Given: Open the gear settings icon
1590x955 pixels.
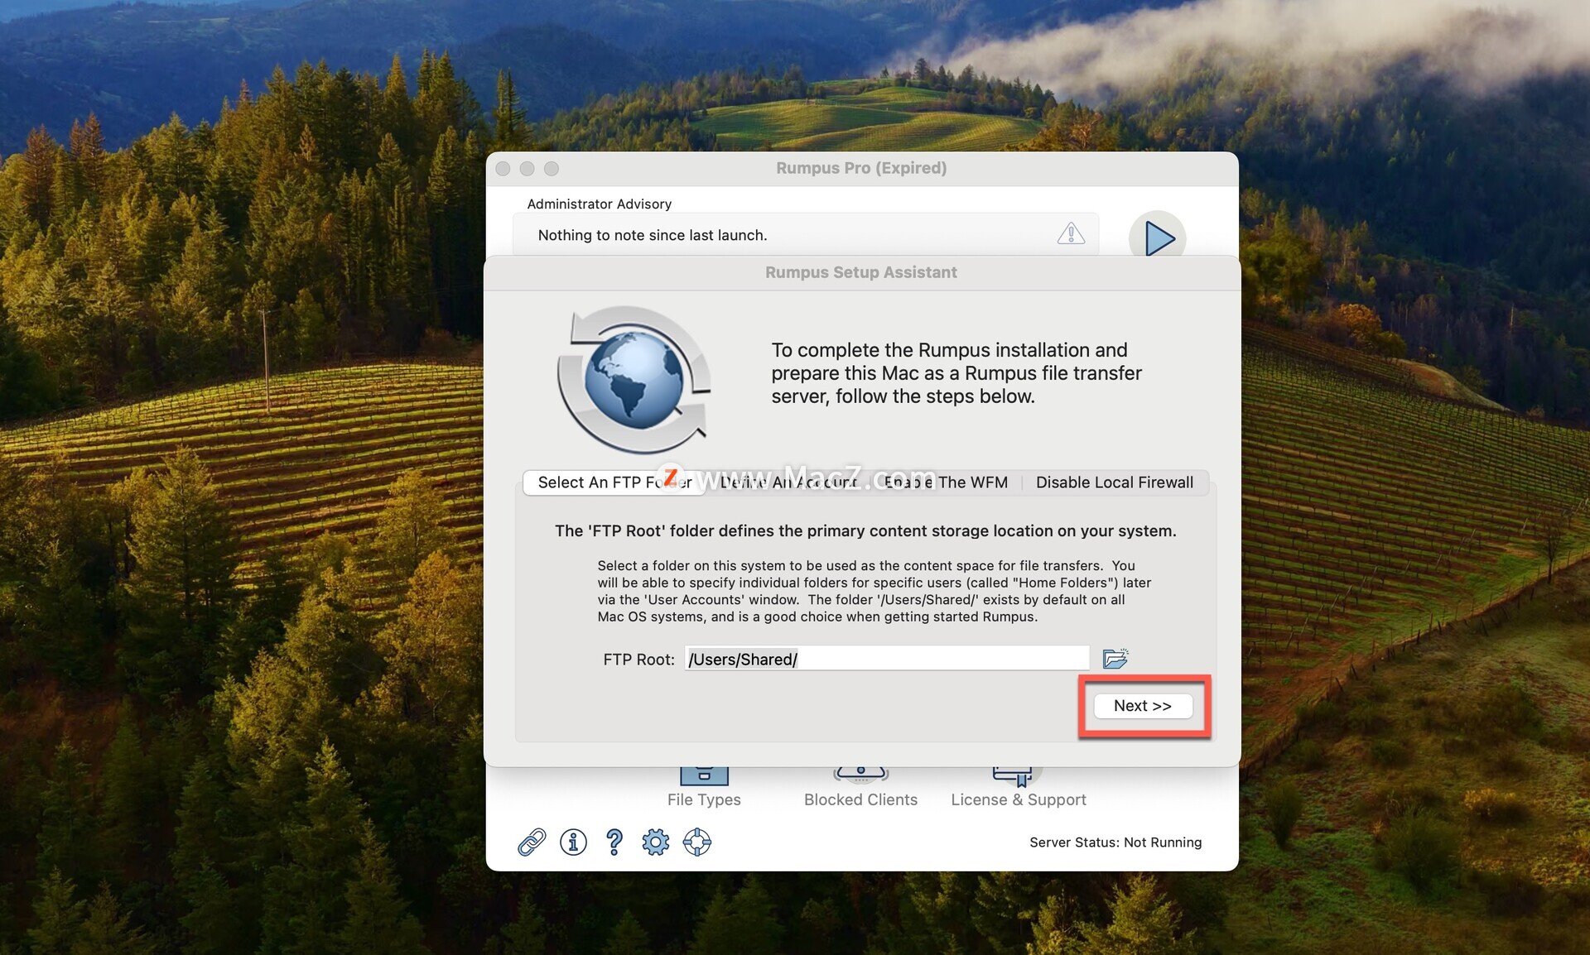Looking at the screenshot, I should point(655,842).
